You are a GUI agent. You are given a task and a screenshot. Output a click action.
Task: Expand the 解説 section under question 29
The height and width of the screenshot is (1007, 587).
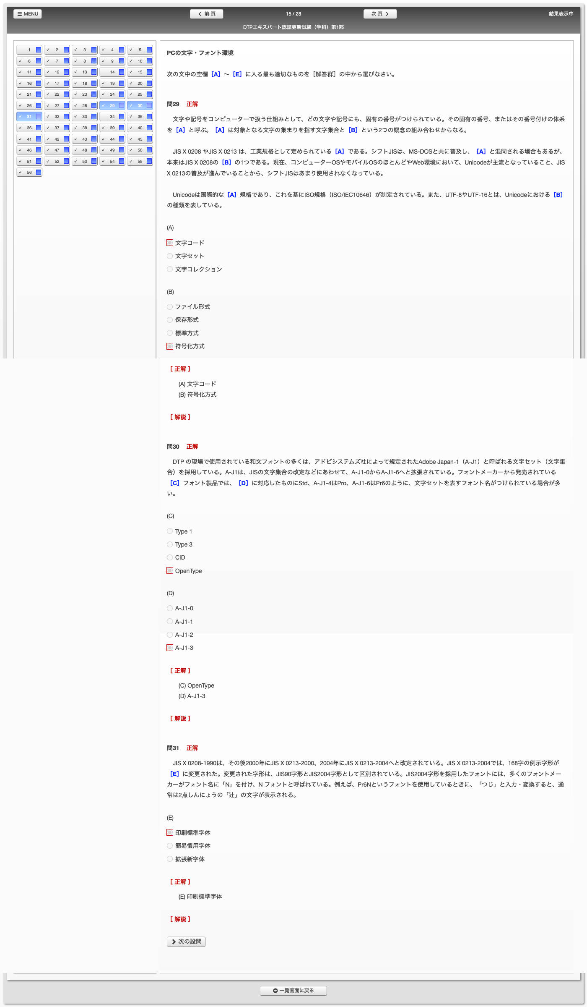pos(180,417)
